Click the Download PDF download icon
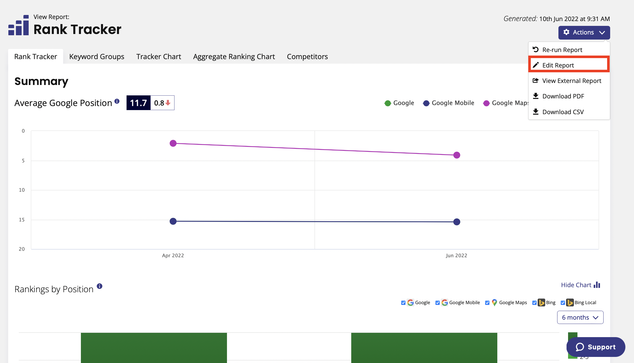634x363 pixels. [536, 96]
